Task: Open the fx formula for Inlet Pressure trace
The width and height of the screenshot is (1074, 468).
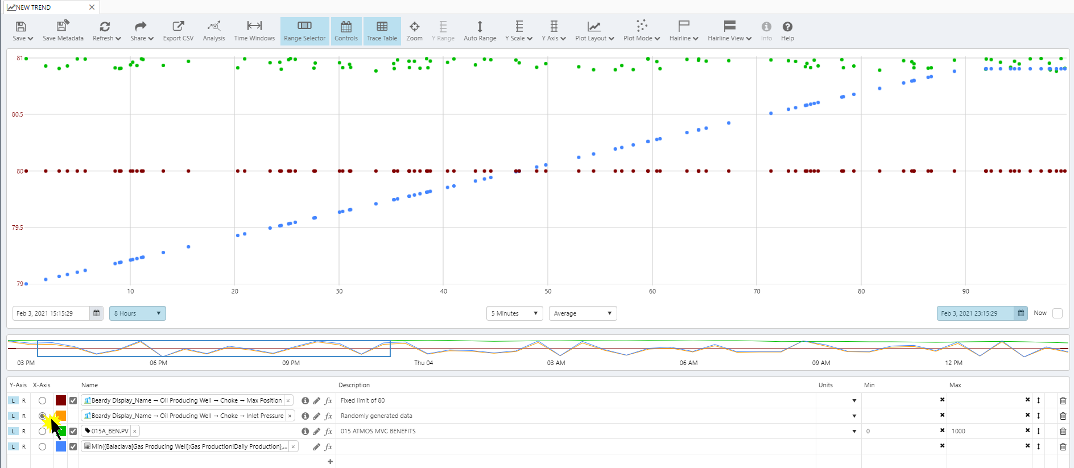Action: pyautogui.click(x=328, y=416)
